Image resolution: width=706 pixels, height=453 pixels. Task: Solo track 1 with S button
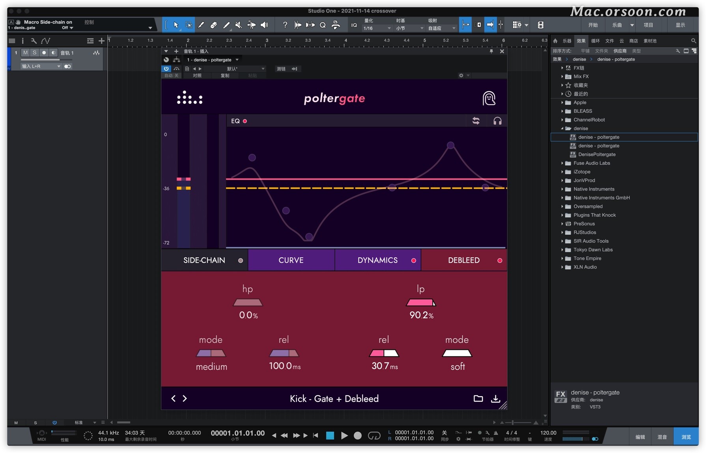coord(34,53)
